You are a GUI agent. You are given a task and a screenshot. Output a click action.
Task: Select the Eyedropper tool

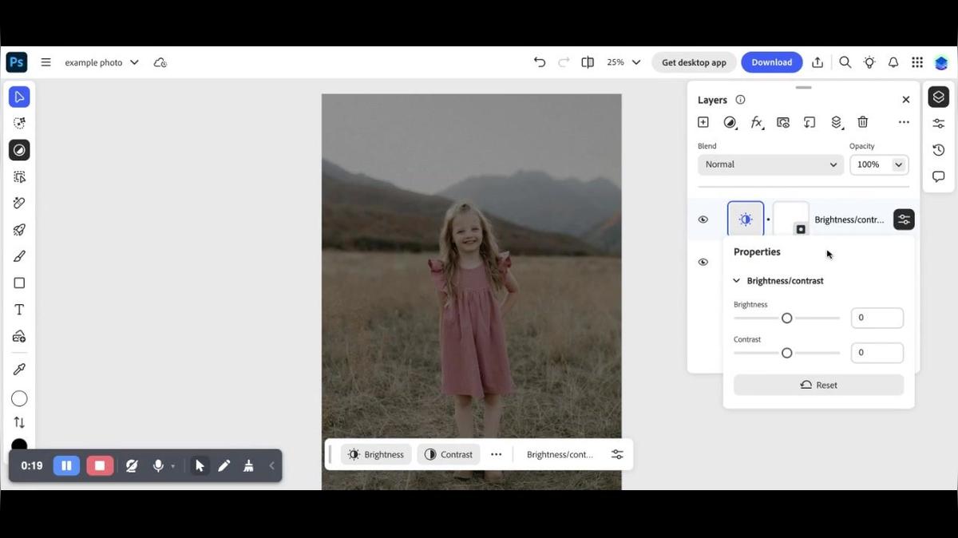[19, 369]
